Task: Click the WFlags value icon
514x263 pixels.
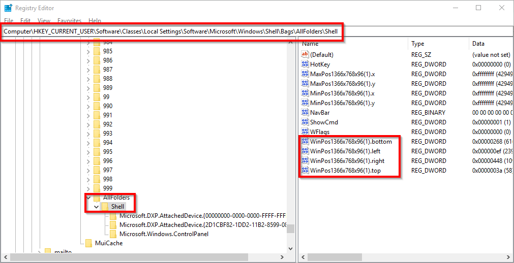Action: [x=305, y=131]
